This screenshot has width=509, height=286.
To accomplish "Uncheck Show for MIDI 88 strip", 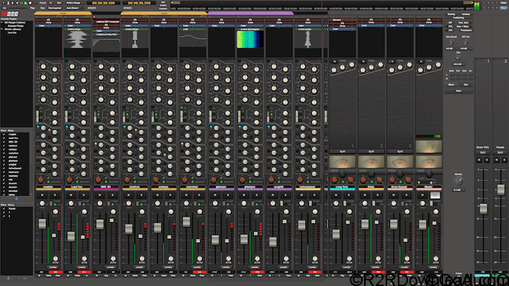I will 4,142.
